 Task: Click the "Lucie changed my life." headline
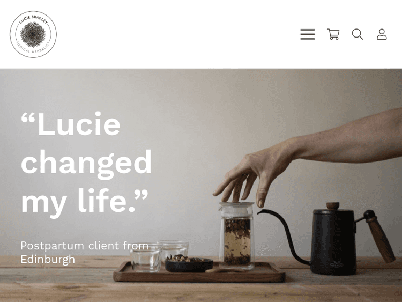click(x=86, y=162)
